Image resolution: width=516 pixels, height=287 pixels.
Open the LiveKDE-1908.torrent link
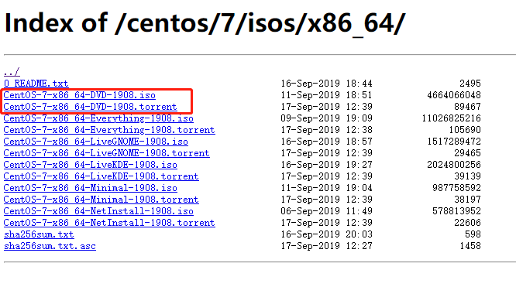(x=101, y=176)
